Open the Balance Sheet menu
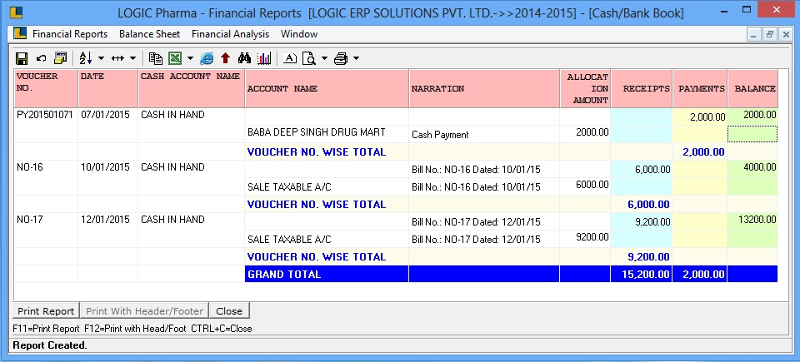The image size is (800, 362). (149, 34)
